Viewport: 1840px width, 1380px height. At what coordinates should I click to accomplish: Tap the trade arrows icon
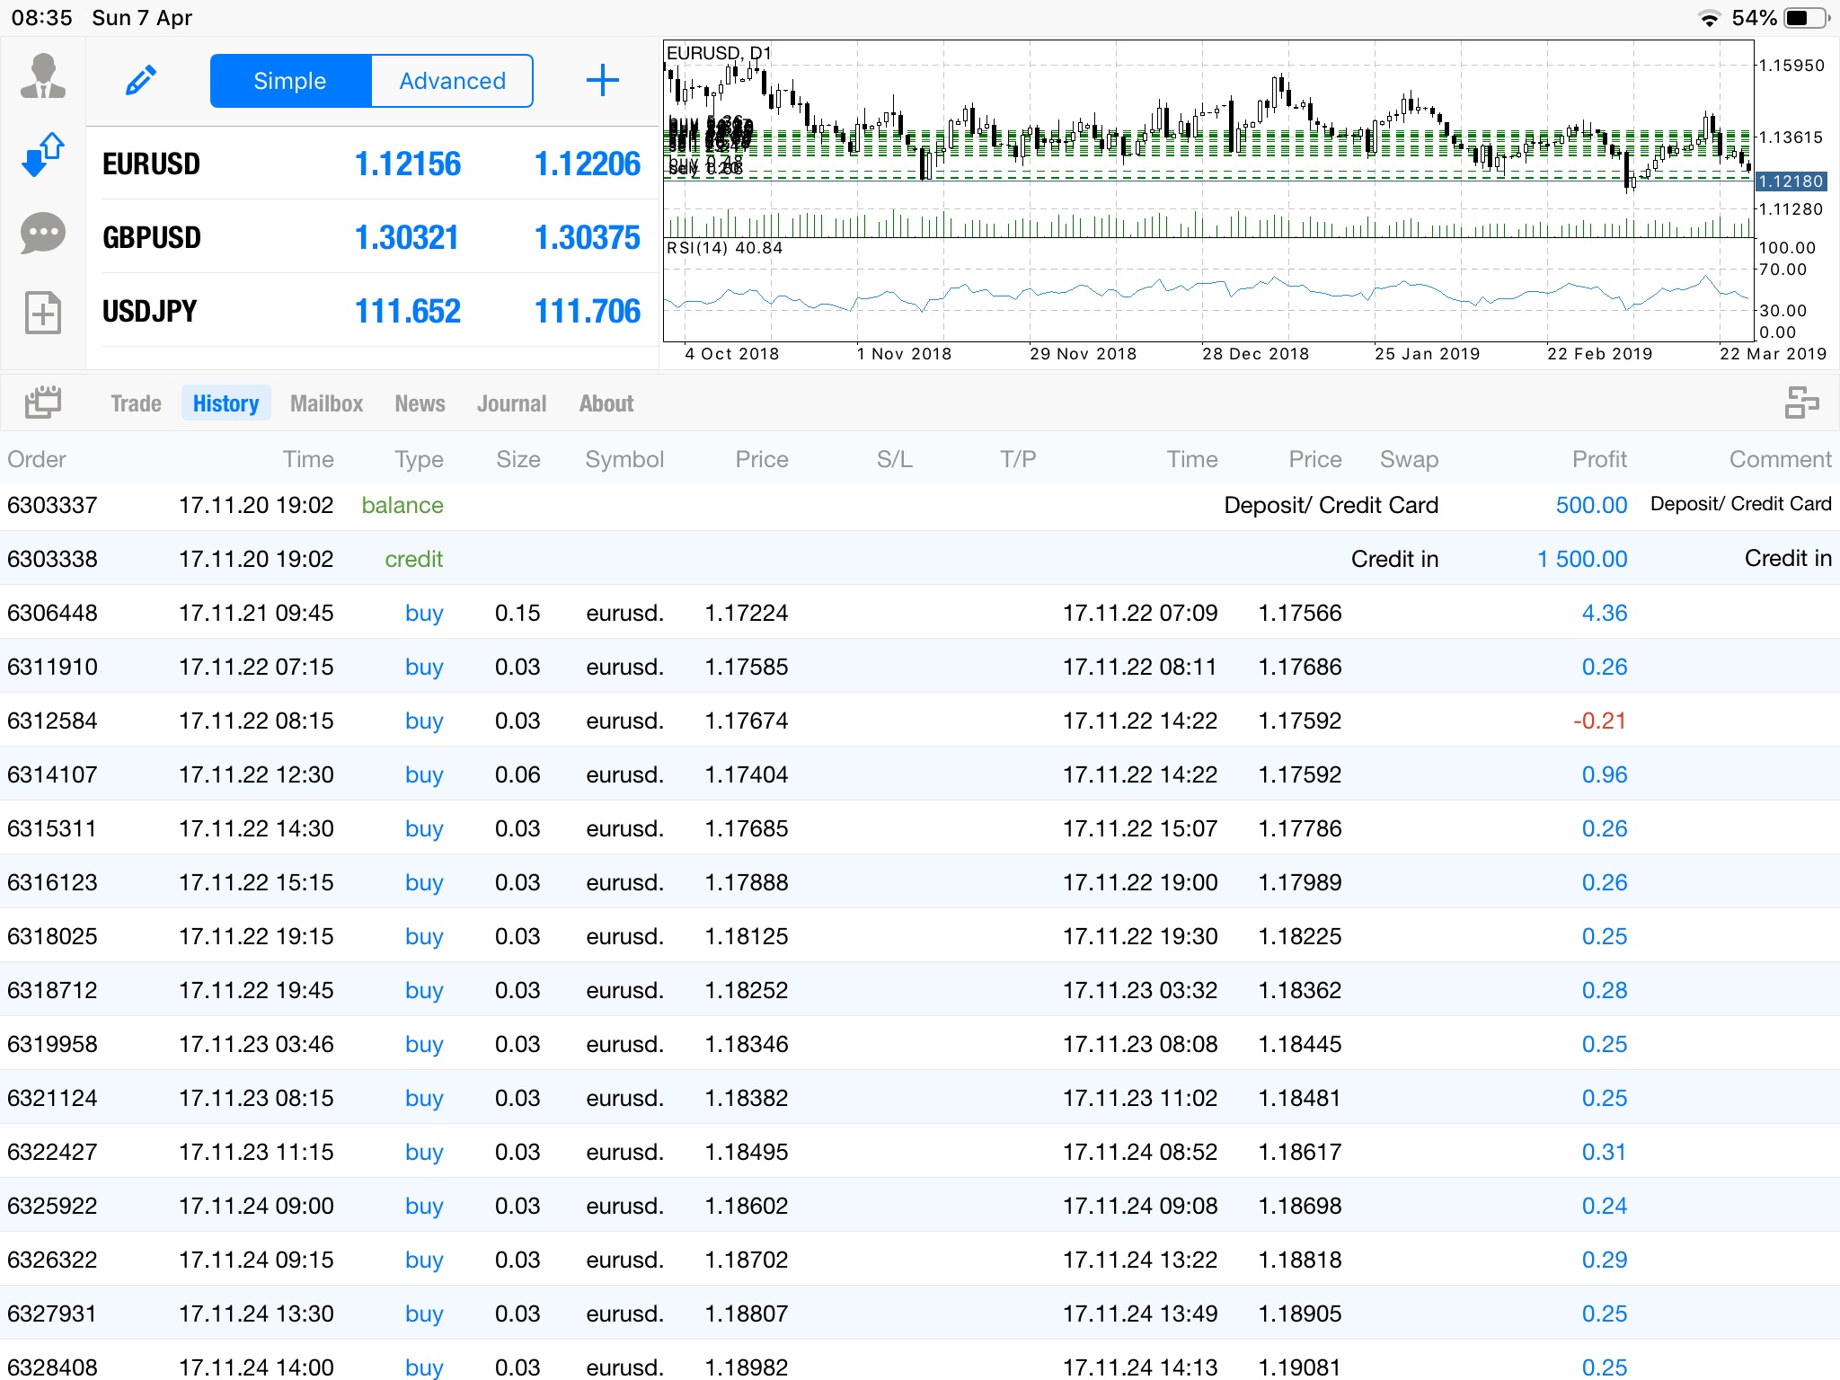point(42,155)
